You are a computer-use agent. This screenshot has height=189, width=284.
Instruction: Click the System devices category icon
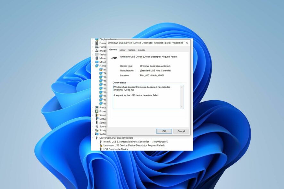(97, 134)
